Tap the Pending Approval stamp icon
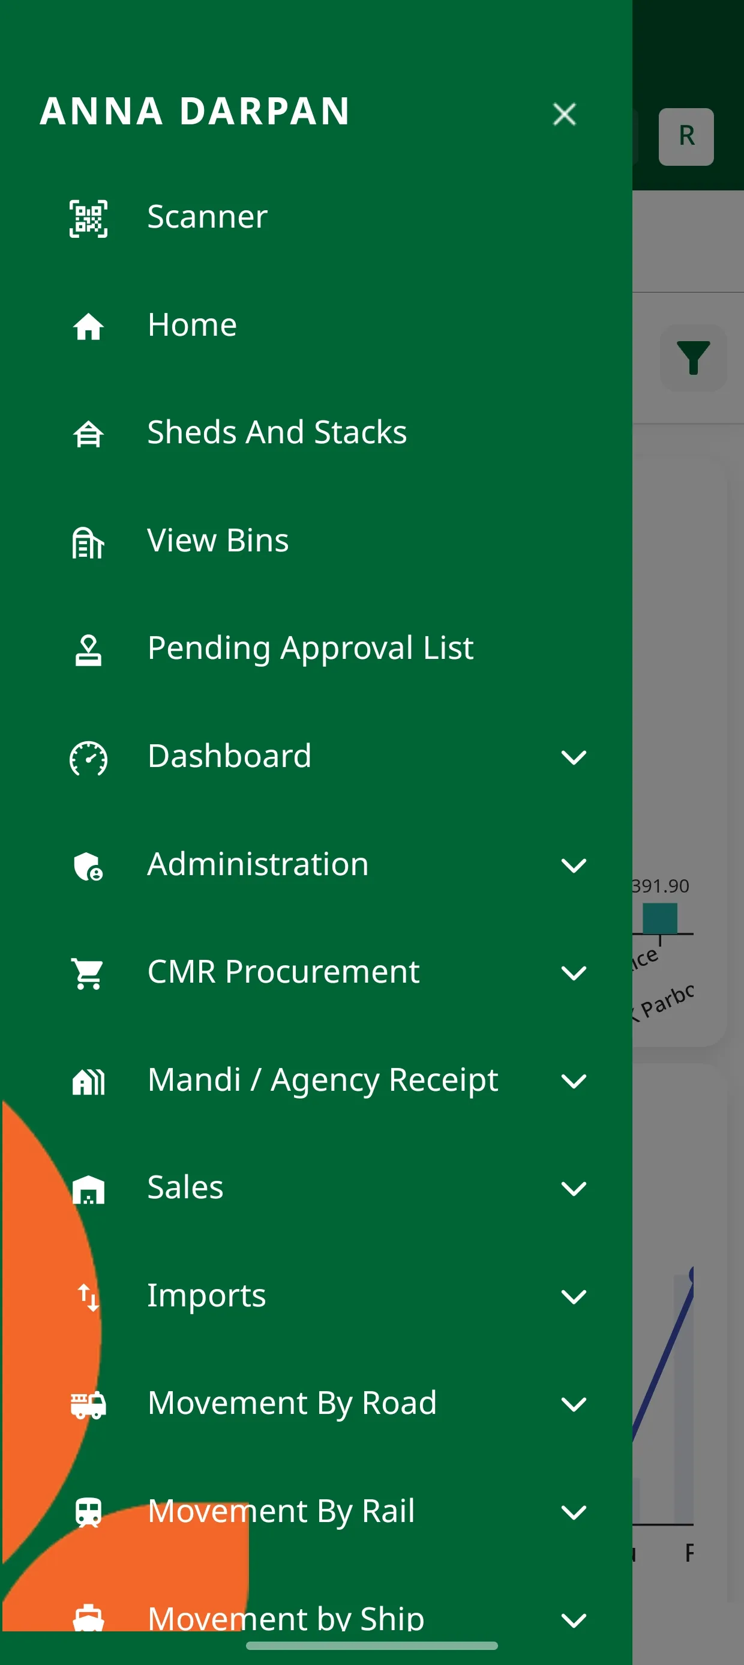 88,649
